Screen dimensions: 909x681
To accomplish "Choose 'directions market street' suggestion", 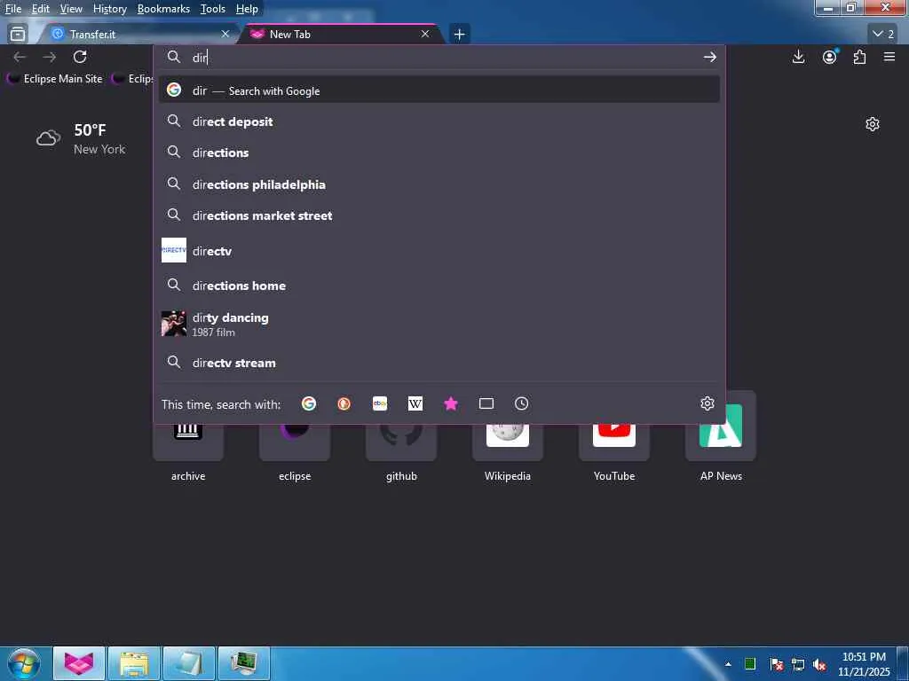I will 439,215.
